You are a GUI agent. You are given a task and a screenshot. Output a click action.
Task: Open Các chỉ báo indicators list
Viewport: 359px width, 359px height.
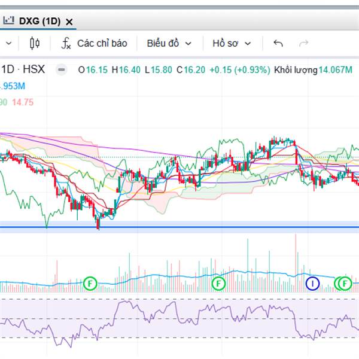[102, 43]
